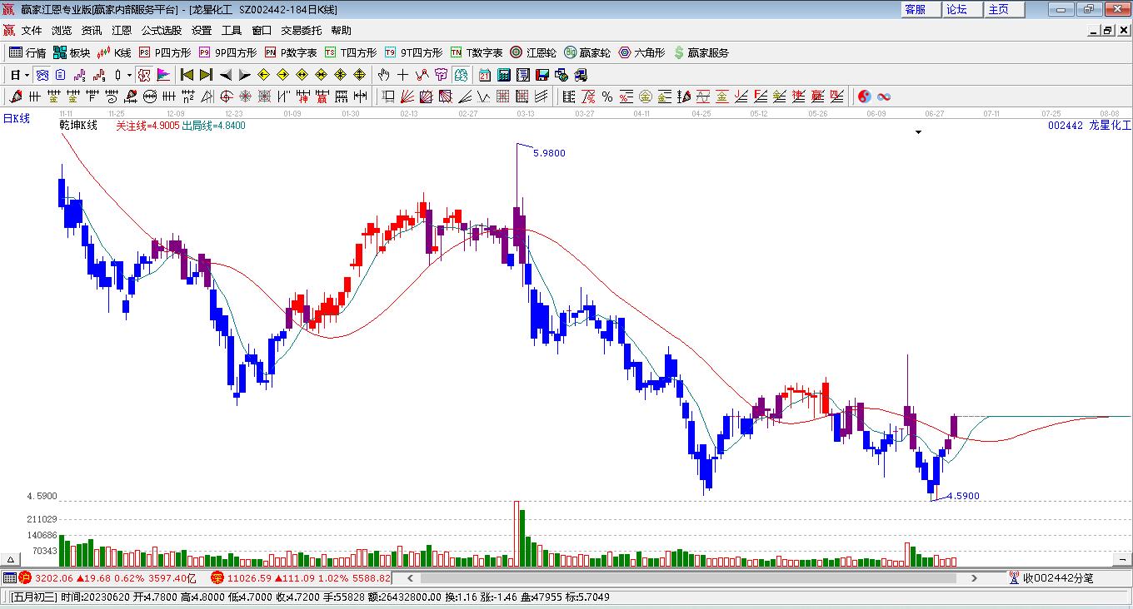This screenshot has width=1133, height=609.
Task: Click the 论坛 forum button
Action: tap(962, 9)
